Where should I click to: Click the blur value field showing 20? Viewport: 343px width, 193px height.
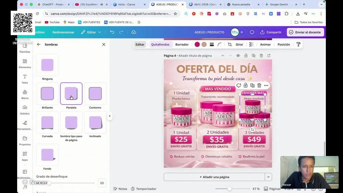coord(102,183)
